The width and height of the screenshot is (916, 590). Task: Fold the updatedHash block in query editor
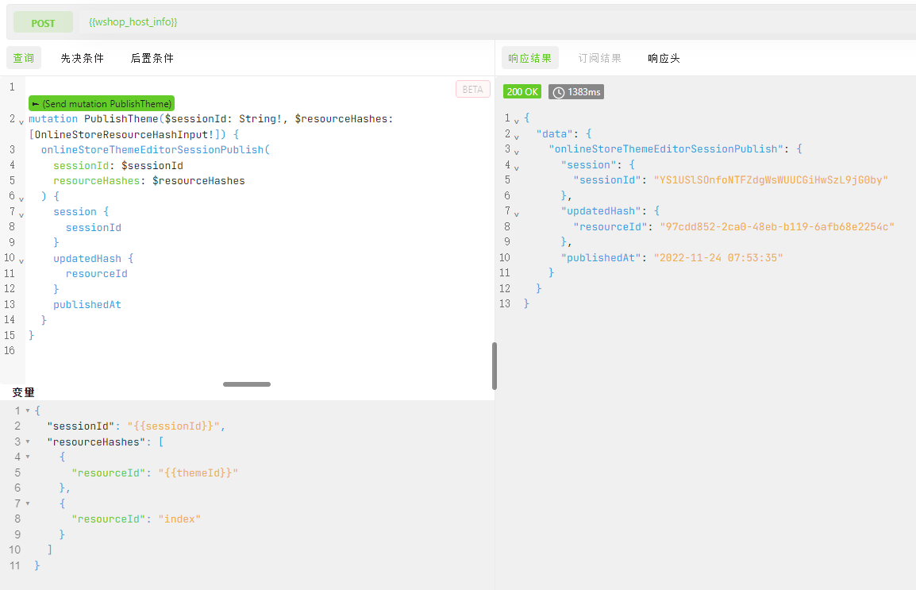click(x=21, y=261)
